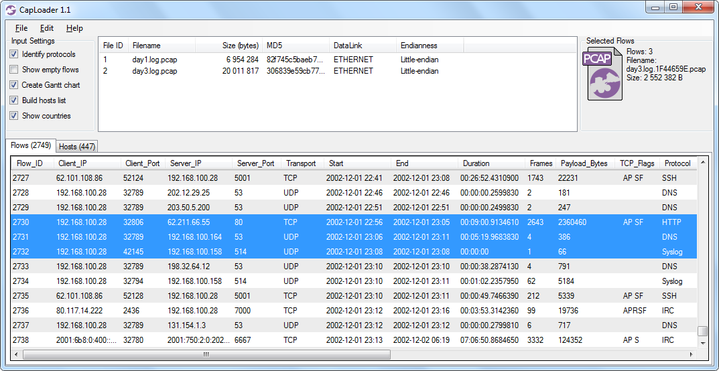Click the Endianness column header
719x371 pixels.
point(430,46)
